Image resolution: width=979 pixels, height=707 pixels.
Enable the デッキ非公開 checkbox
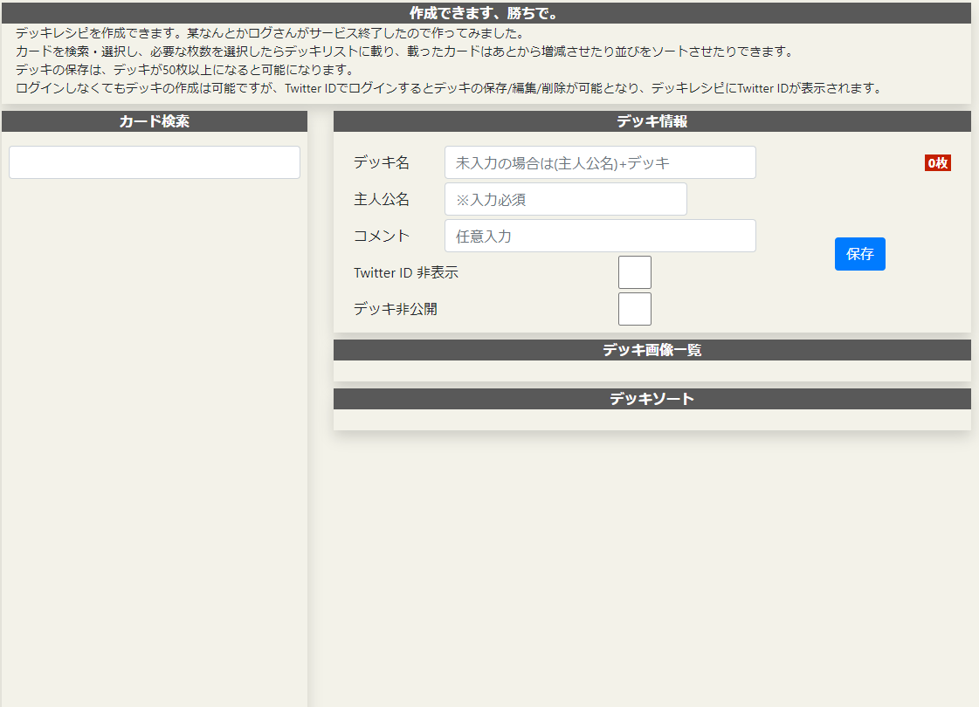coord(634,308)
